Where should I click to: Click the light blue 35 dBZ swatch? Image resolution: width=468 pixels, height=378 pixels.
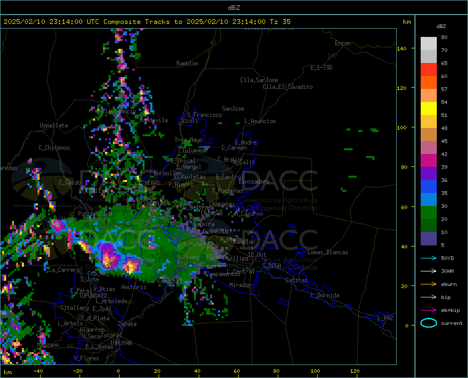point(428,200)
